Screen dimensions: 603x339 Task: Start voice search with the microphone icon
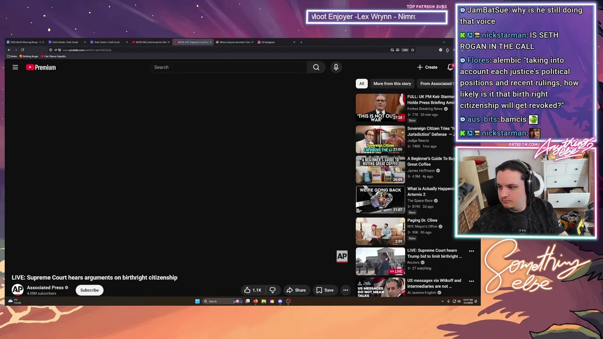click(x=336, y=67)
